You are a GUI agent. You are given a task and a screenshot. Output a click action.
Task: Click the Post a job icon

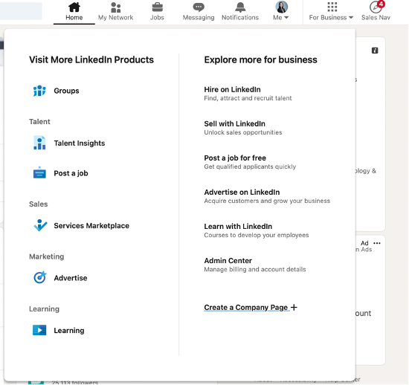click(x=39, y=172)
